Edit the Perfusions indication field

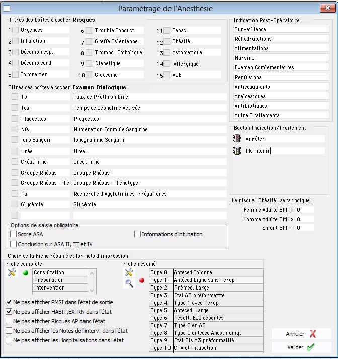coord(282,77)
